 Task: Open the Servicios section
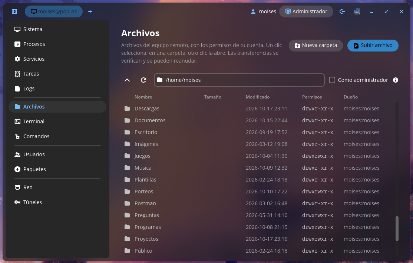57,59
